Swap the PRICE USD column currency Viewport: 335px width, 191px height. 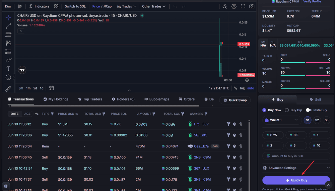point(76,114)
